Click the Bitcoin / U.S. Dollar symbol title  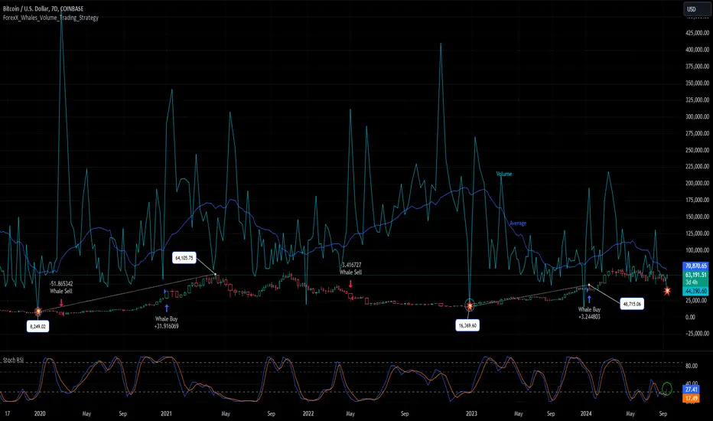click(43, 8)
